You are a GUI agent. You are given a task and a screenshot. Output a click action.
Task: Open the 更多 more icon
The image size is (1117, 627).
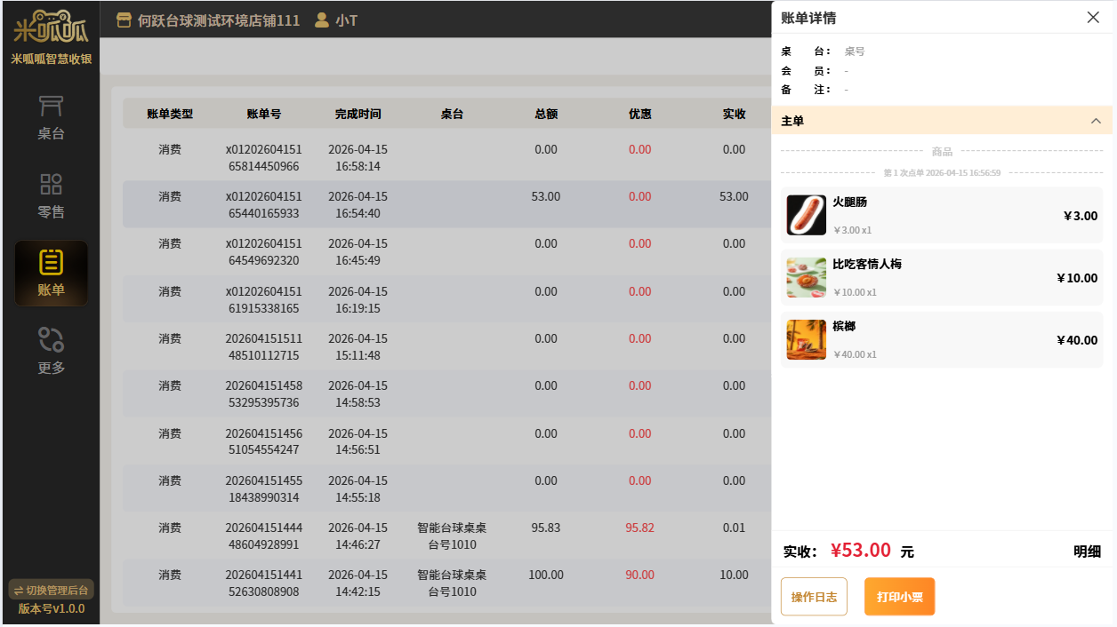tap(51, 340)
